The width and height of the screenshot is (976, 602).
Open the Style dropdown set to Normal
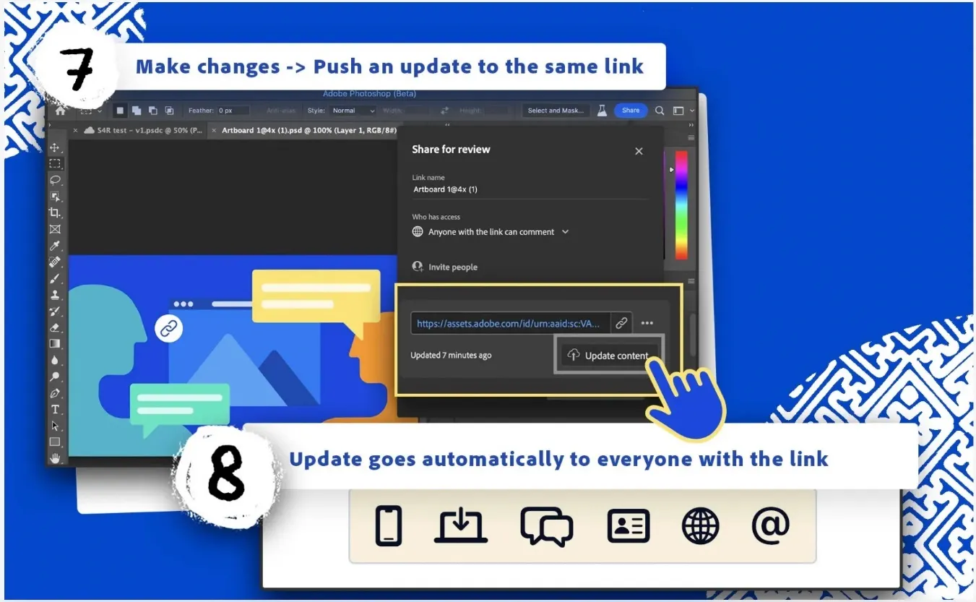click(353, 111)
